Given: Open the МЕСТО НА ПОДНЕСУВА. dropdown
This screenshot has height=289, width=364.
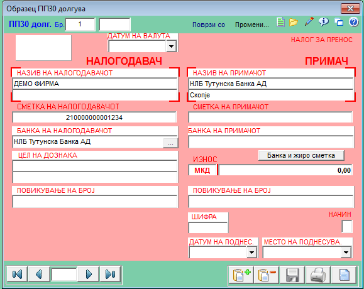Looking at the screenshot, I should point(346,252).
